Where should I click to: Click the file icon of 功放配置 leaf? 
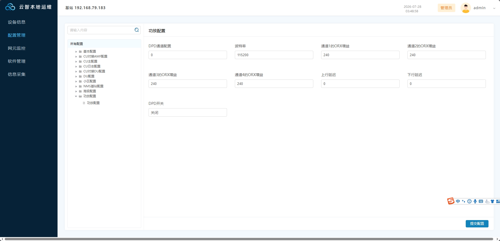pos(84,103)
